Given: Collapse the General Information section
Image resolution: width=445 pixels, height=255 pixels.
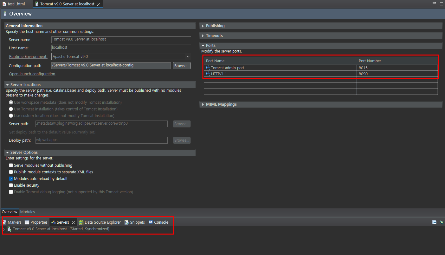Looking at the screenshot, I should point(24,26).
